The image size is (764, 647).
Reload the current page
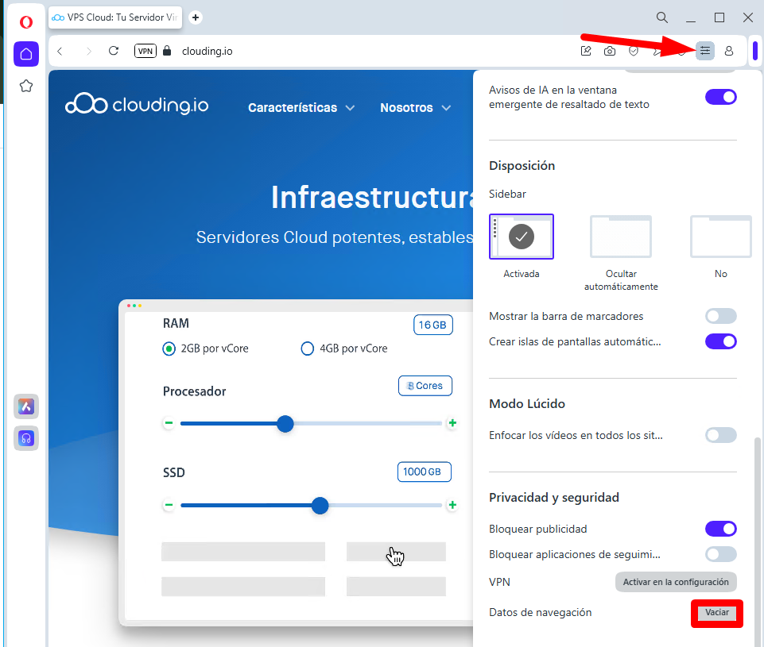tap(114, 51)
